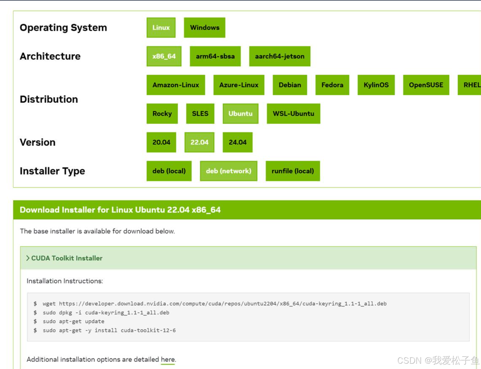Screen dimensions: 481x369
Task: Pick Debian distribution
Action: click(290, 85)
